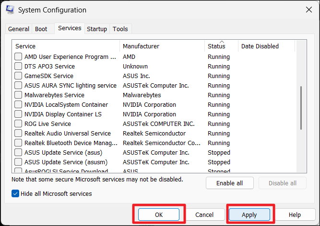320x226 pixels.
Task: Close the System Configuration window
Action: pos(308,10)
